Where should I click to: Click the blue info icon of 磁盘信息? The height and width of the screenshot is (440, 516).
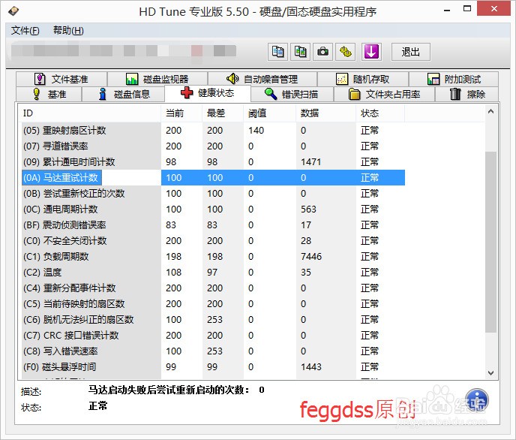pyautogui.click(x=103, y=94)
